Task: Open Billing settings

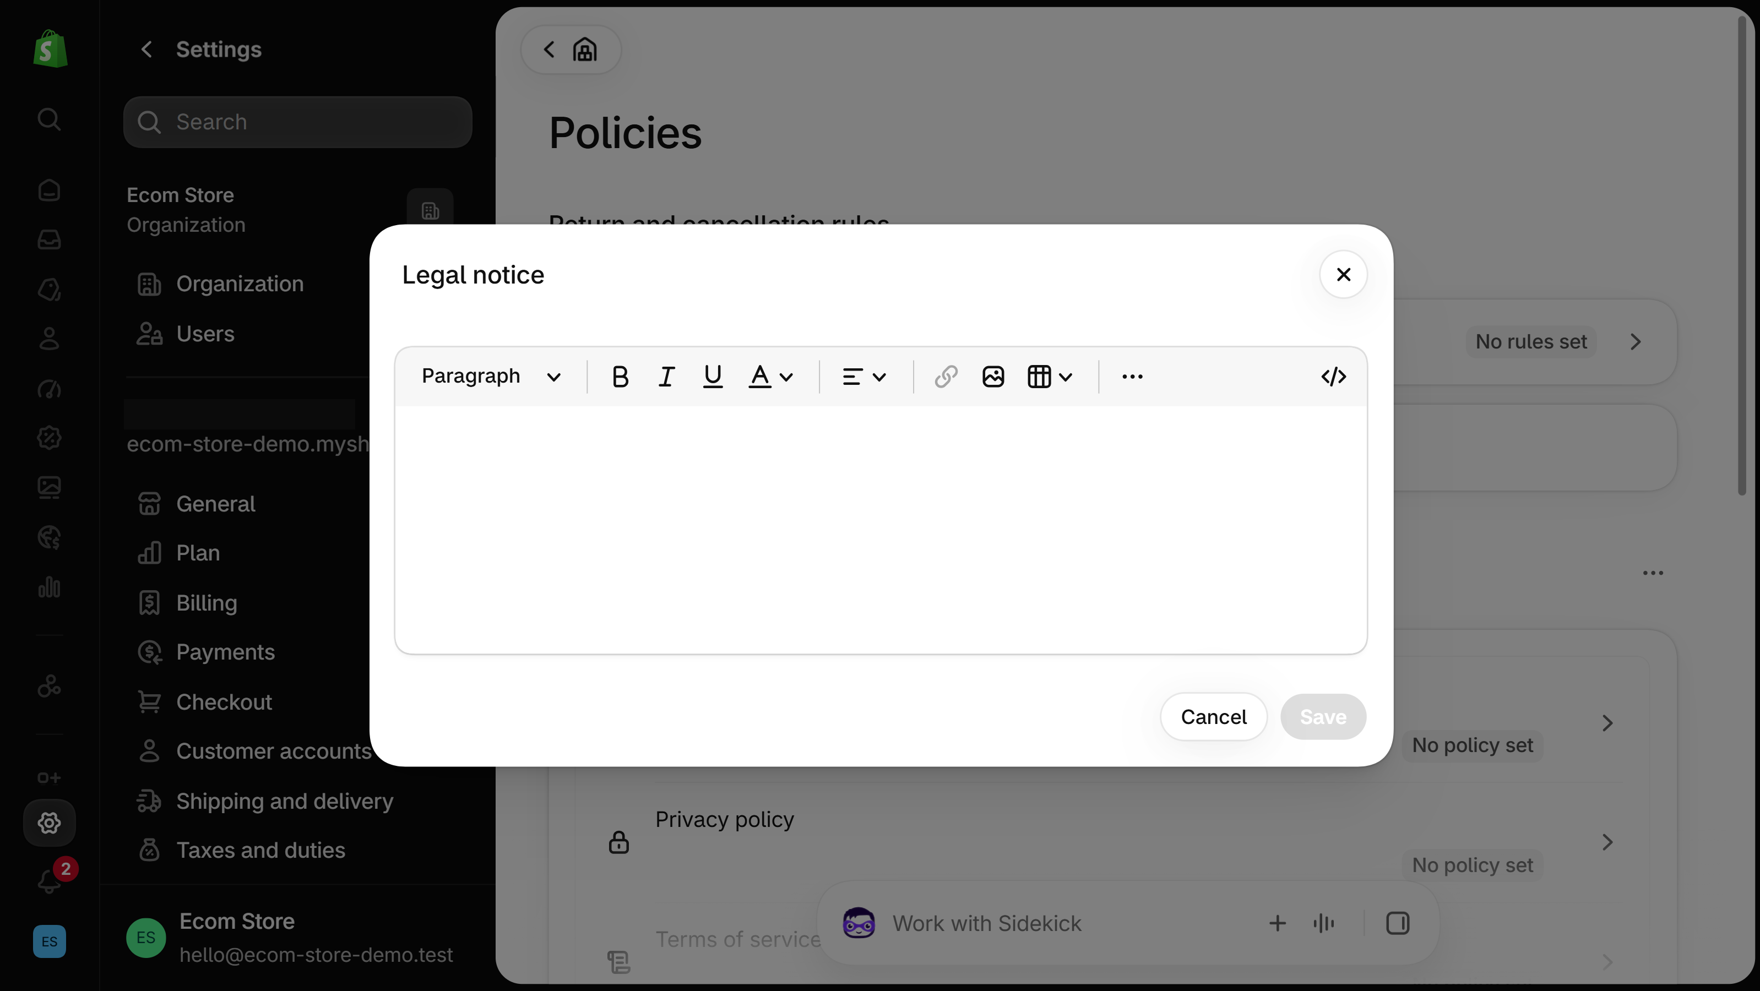Action: coord(187,602)
